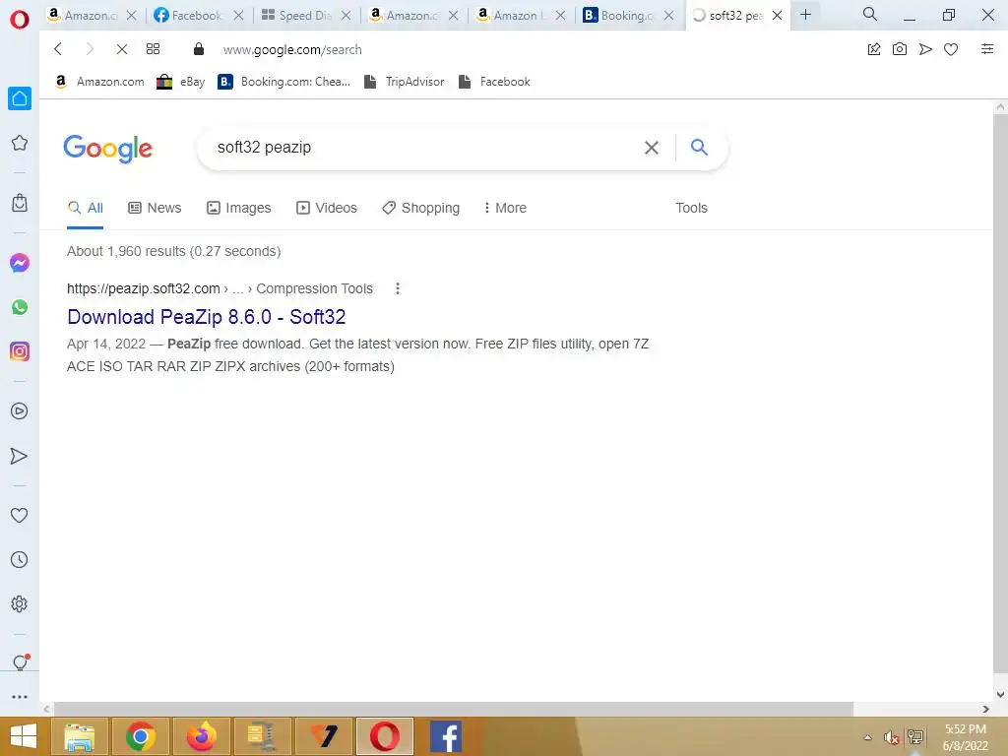Click the lightbulb notification icon in sidebar
Viewport: 1008px width, 756px height.
[20, 662]
